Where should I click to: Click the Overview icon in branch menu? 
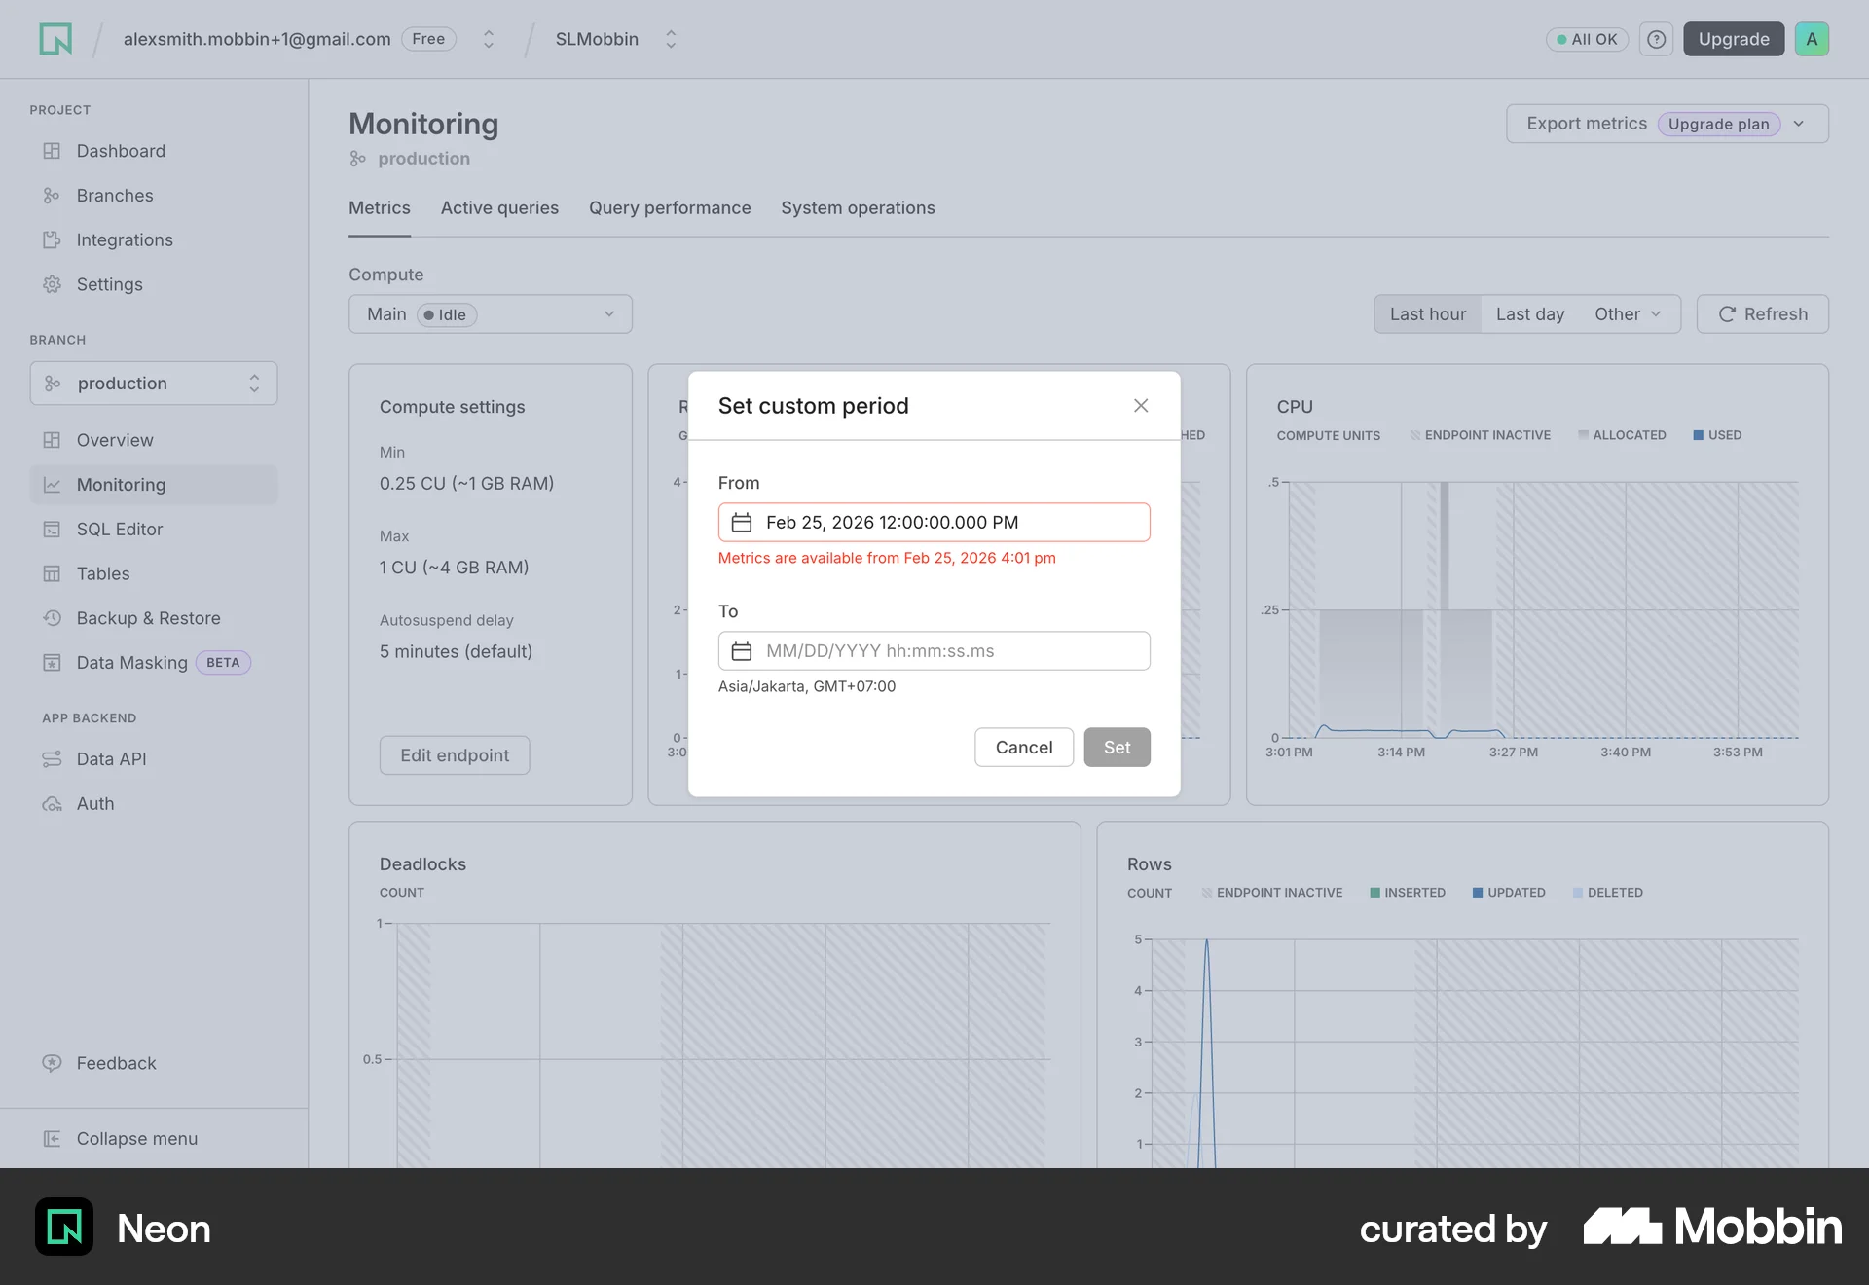click(52, 440)
